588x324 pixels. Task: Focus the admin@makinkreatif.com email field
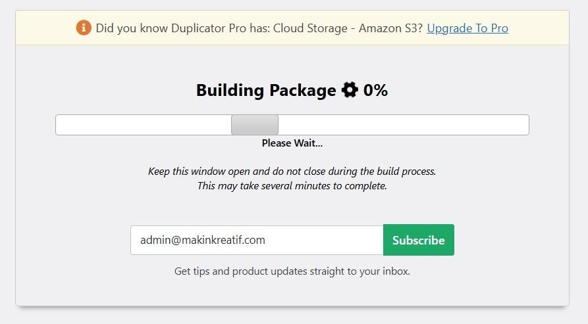[257, 240]
